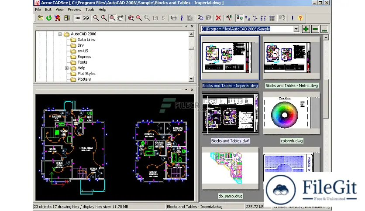Toggle the panel layout toolbar icon
365x211 pixels.
[67, 18]
